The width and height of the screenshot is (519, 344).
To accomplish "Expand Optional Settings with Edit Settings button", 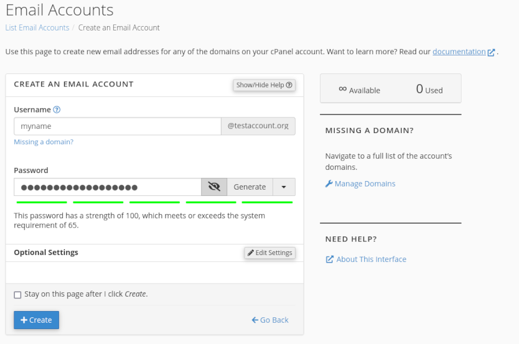I will (269, 253).
